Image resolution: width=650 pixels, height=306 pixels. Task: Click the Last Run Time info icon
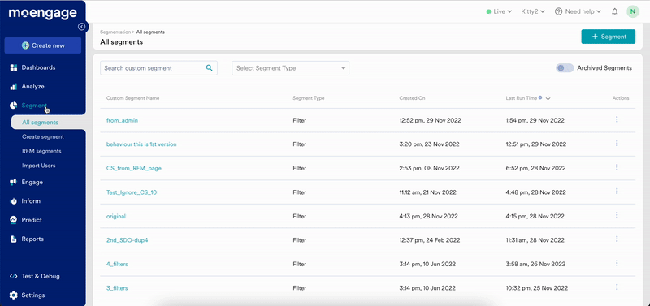pyautogui.click(x=540, y=97)
